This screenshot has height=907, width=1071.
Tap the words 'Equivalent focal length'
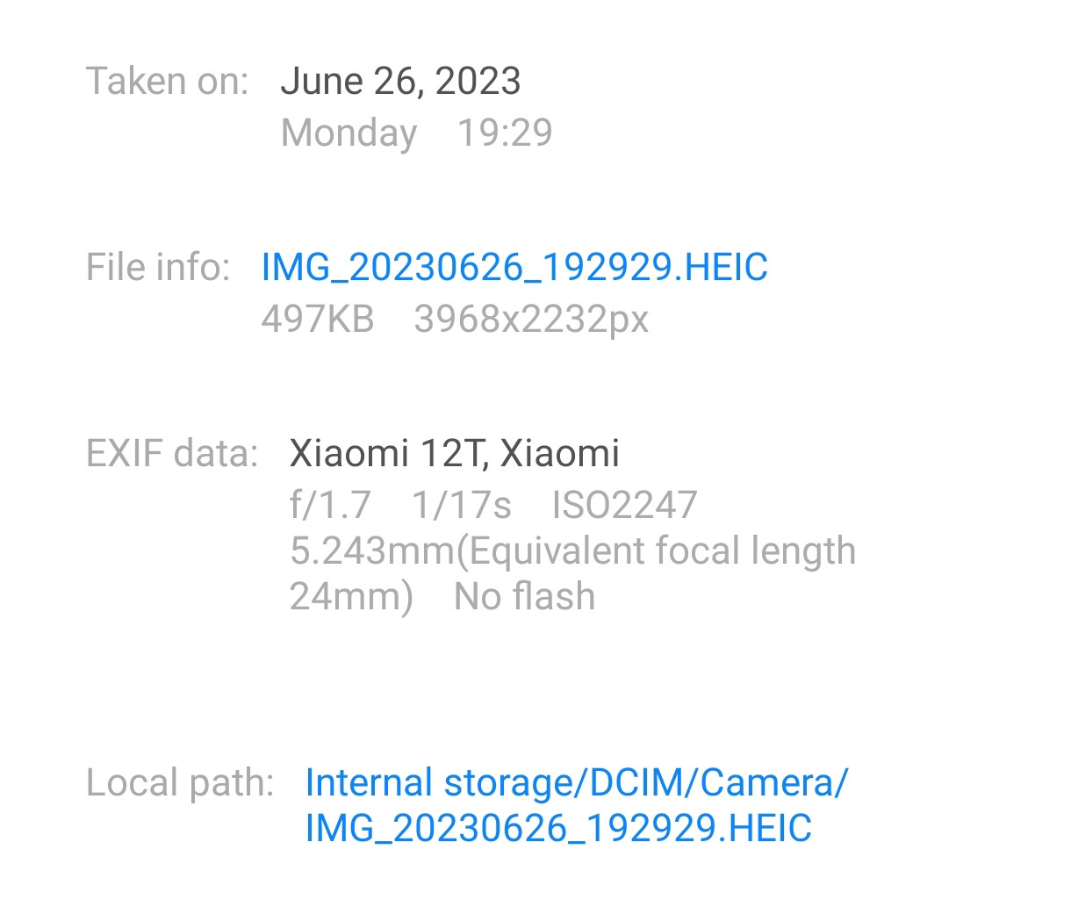tap(660, 551)
